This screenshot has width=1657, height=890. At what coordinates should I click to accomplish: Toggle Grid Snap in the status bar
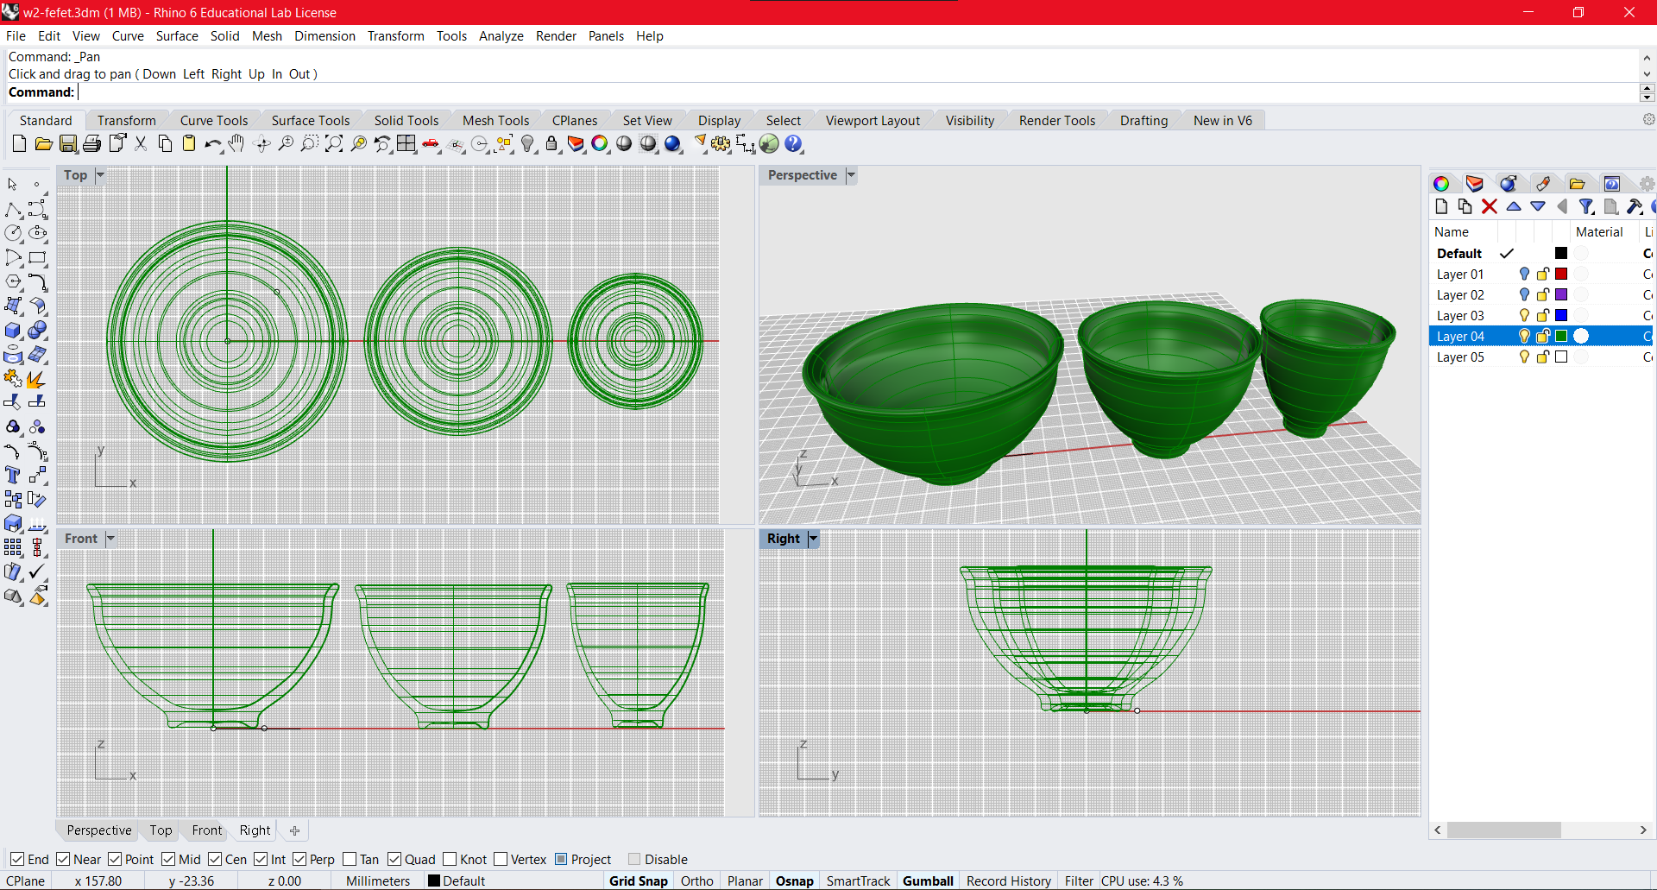639,881
